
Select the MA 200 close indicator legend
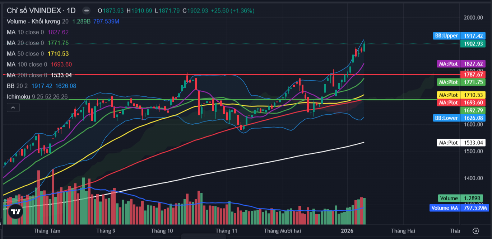coord(27,75)
